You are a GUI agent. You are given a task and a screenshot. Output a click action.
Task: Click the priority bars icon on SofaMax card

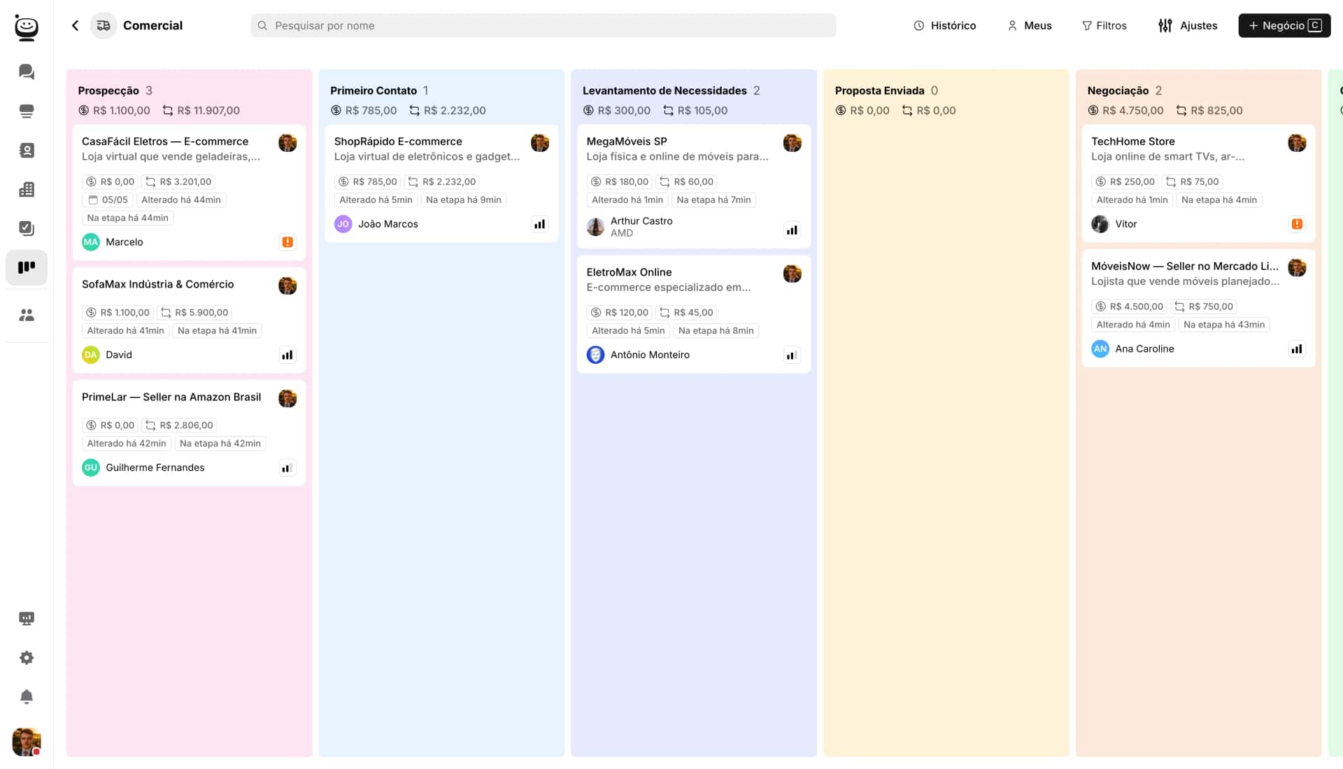pos(287,355)
